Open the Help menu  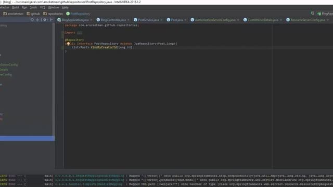(65, 7)
